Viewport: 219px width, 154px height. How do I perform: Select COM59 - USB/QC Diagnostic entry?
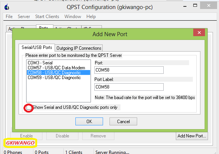[58, 78]
